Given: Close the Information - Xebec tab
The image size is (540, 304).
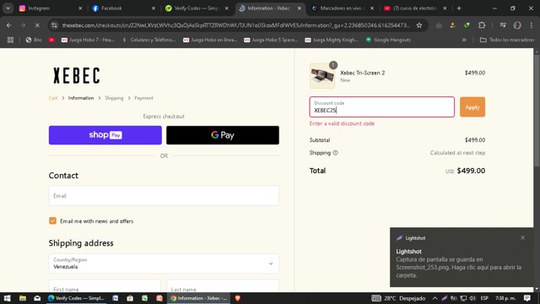Looking at the screenshot, I should coord(300,8).
